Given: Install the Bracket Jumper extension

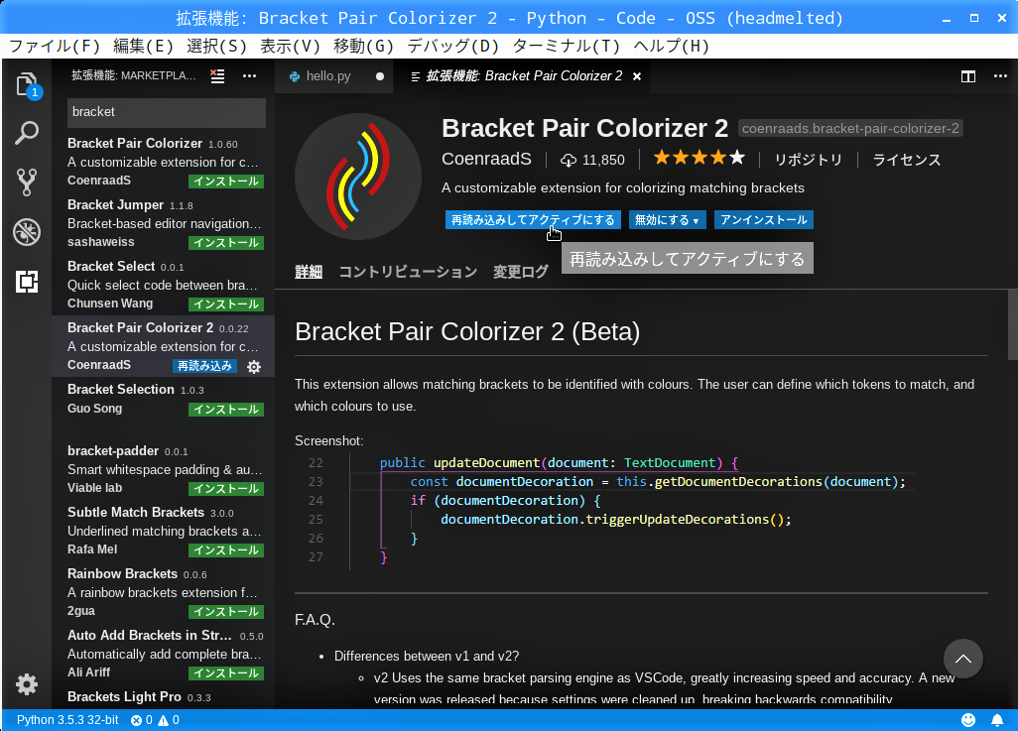Looking at the screenshot, I should pyautogui.click(x=226, y=243).
